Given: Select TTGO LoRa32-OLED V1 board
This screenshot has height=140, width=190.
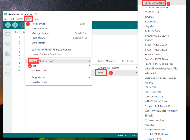Looking at the screenshot, I should click(x=161, y=36).
